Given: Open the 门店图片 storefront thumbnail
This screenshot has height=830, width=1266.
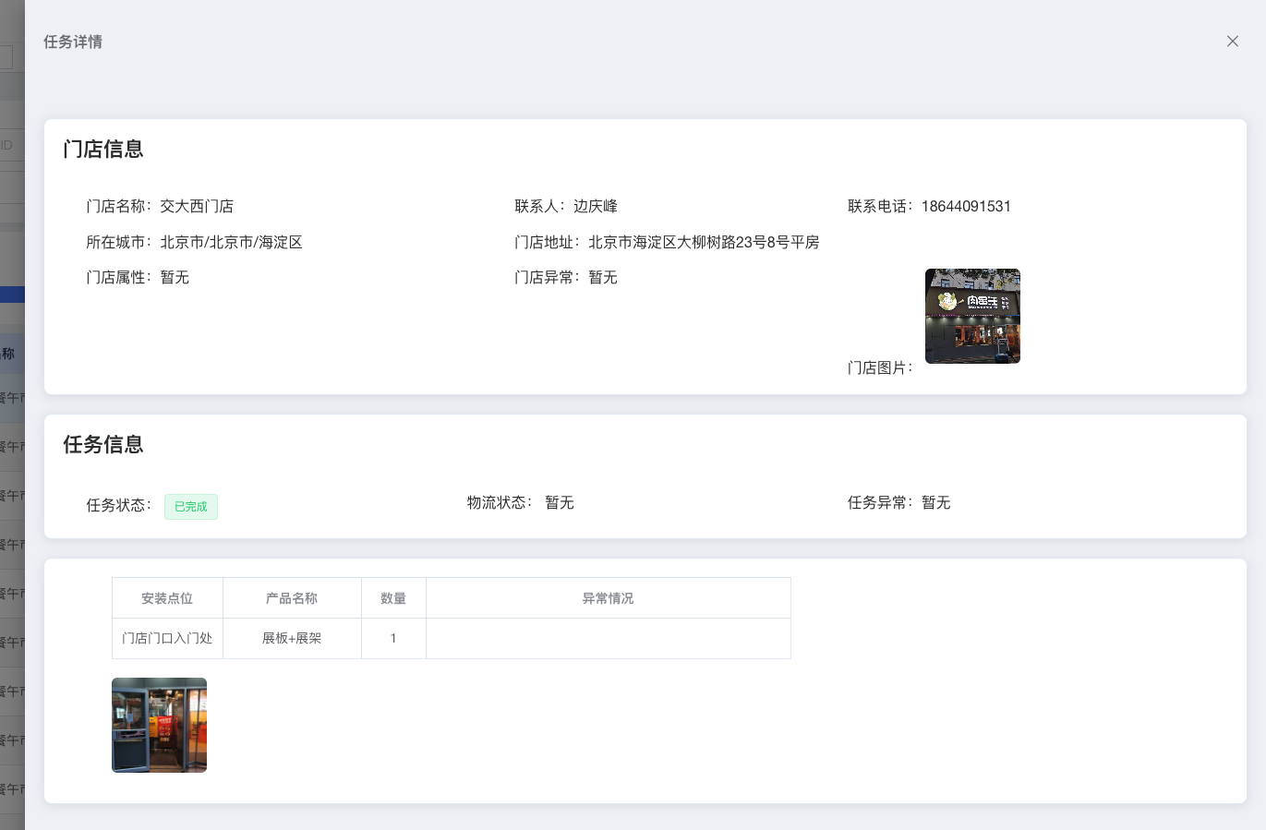Looking at the screenshot, I should 972,316.
